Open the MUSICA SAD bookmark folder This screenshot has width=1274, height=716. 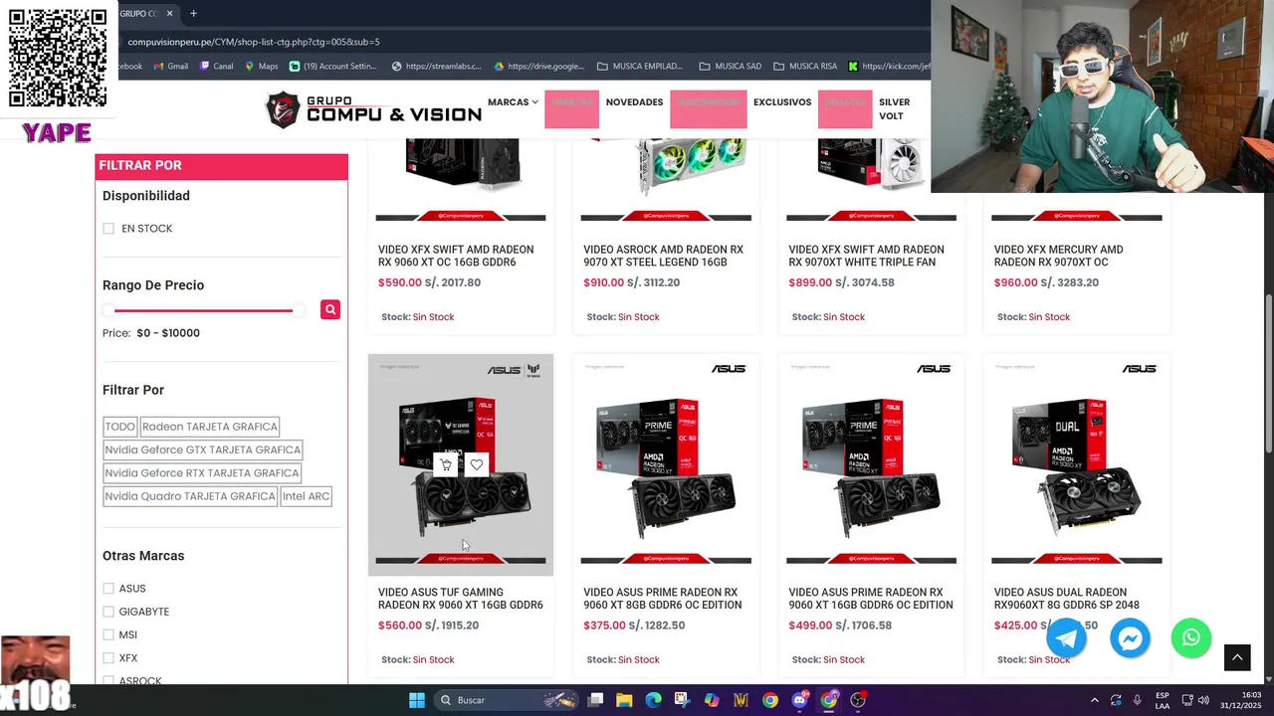(730, 67)
